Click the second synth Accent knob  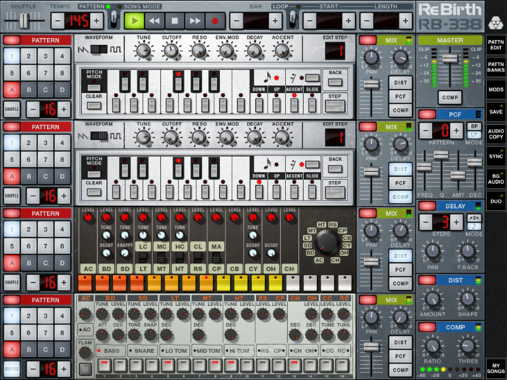click(x=282, y=137)
